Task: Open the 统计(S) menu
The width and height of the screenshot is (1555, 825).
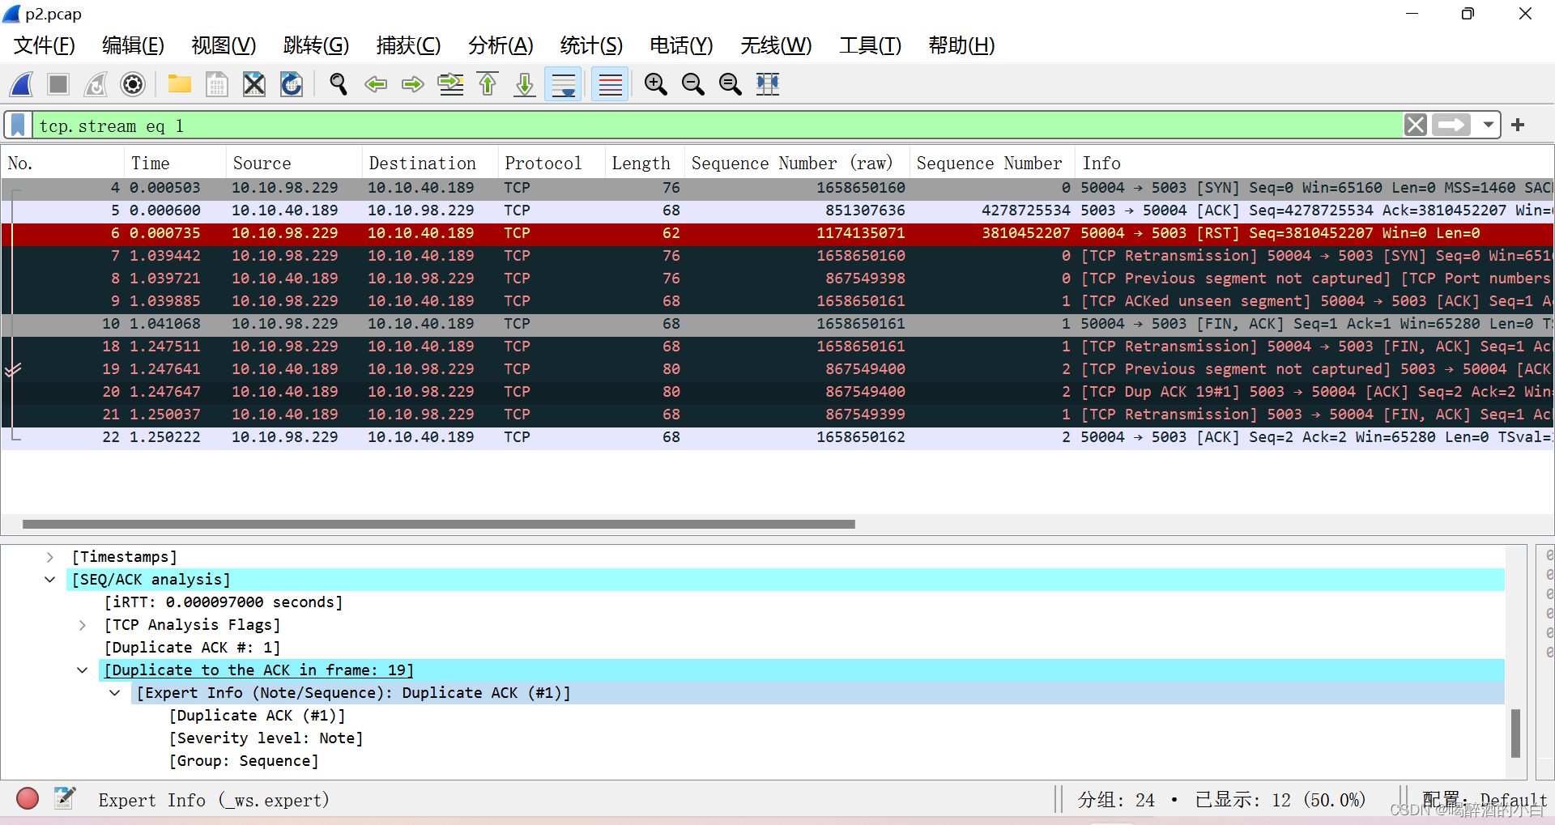Action: tap(591, 45)
